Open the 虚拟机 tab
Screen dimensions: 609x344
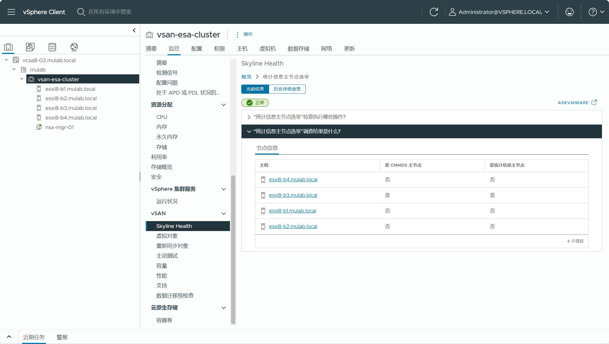(268, 49)
